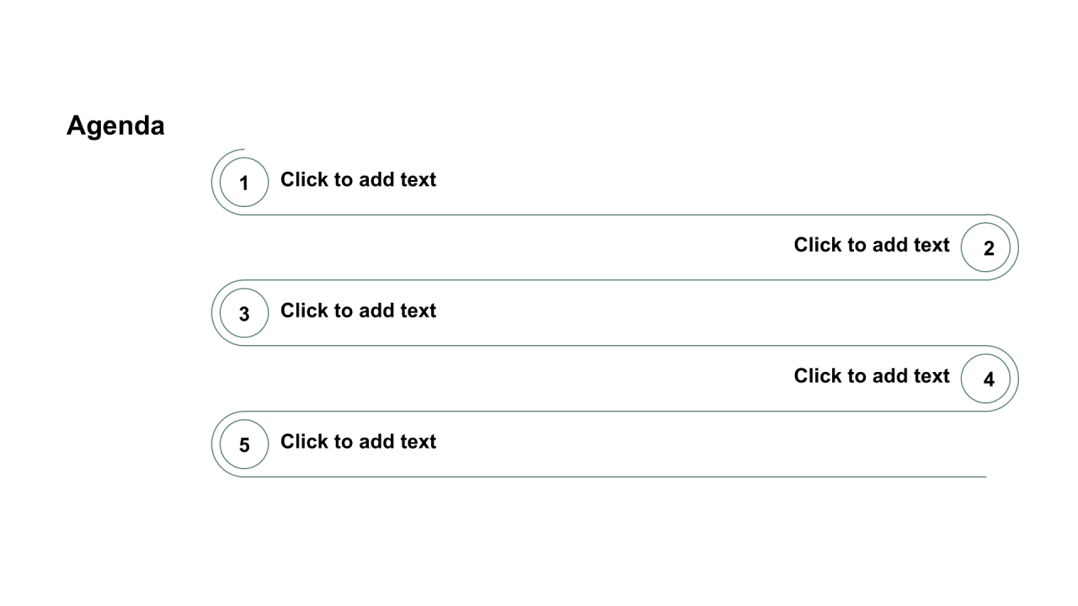Select the text placeholder beside number 3
Screen dimensions: 1078x606
pyautogui.click(x=358, y=311)
